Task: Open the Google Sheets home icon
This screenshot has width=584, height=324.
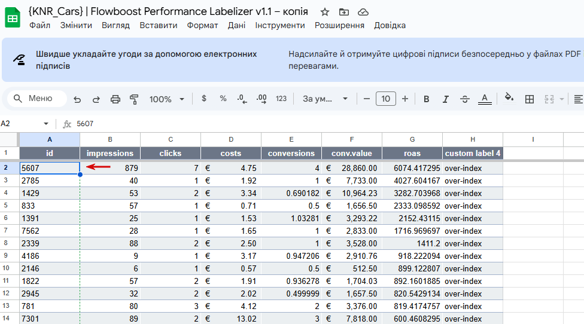Action: pyautogui.click(x=13, y=17)
